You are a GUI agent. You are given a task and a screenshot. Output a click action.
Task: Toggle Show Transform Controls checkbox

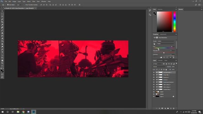point(24,5)
